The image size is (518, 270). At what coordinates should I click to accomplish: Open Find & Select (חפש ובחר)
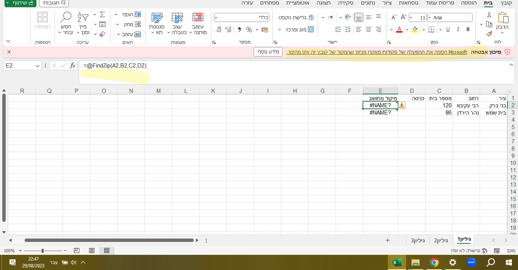click(x=66, y=24)
